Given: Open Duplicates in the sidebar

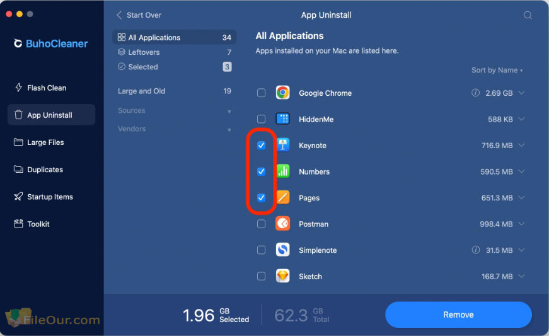Looking at the screenshot, I should tap(52, 170).
